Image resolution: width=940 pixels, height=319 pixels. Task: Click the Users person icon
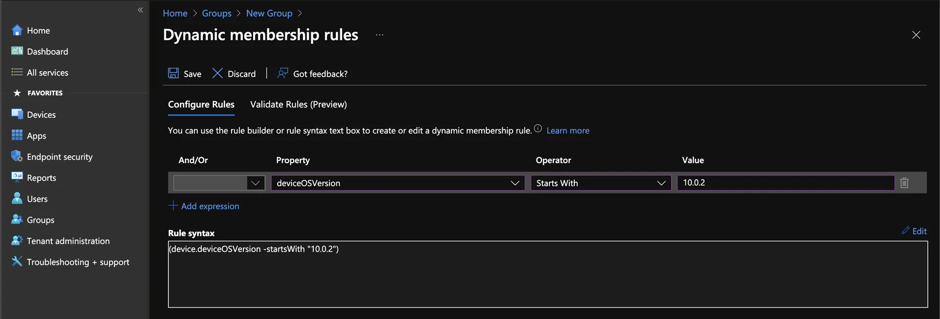coord(17,198)
